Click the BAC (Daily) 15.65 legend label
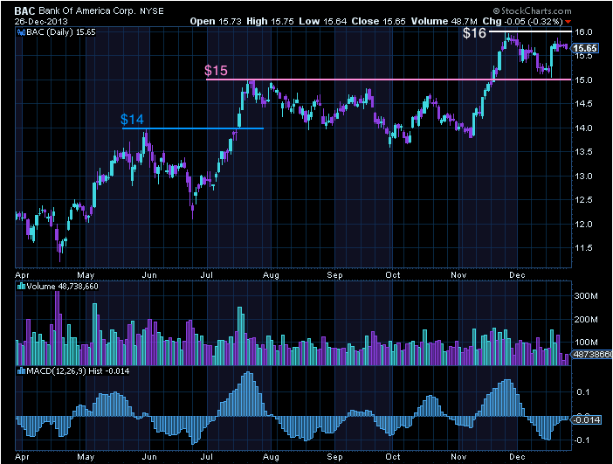This screenshot has width=613, height=464. point(61,32)
